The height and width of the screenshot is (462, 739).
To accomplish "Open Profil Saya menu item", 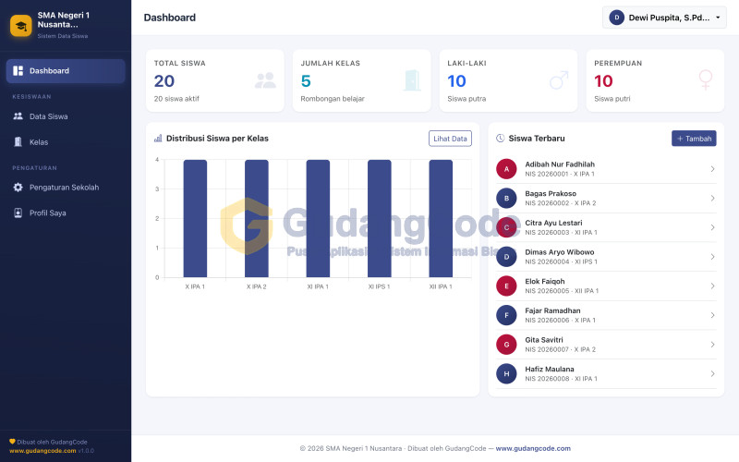I will [66, 213].
